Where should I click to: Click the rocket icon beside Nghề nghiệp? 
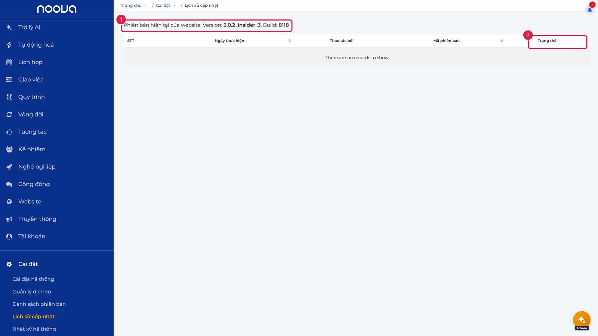(9, 167)
